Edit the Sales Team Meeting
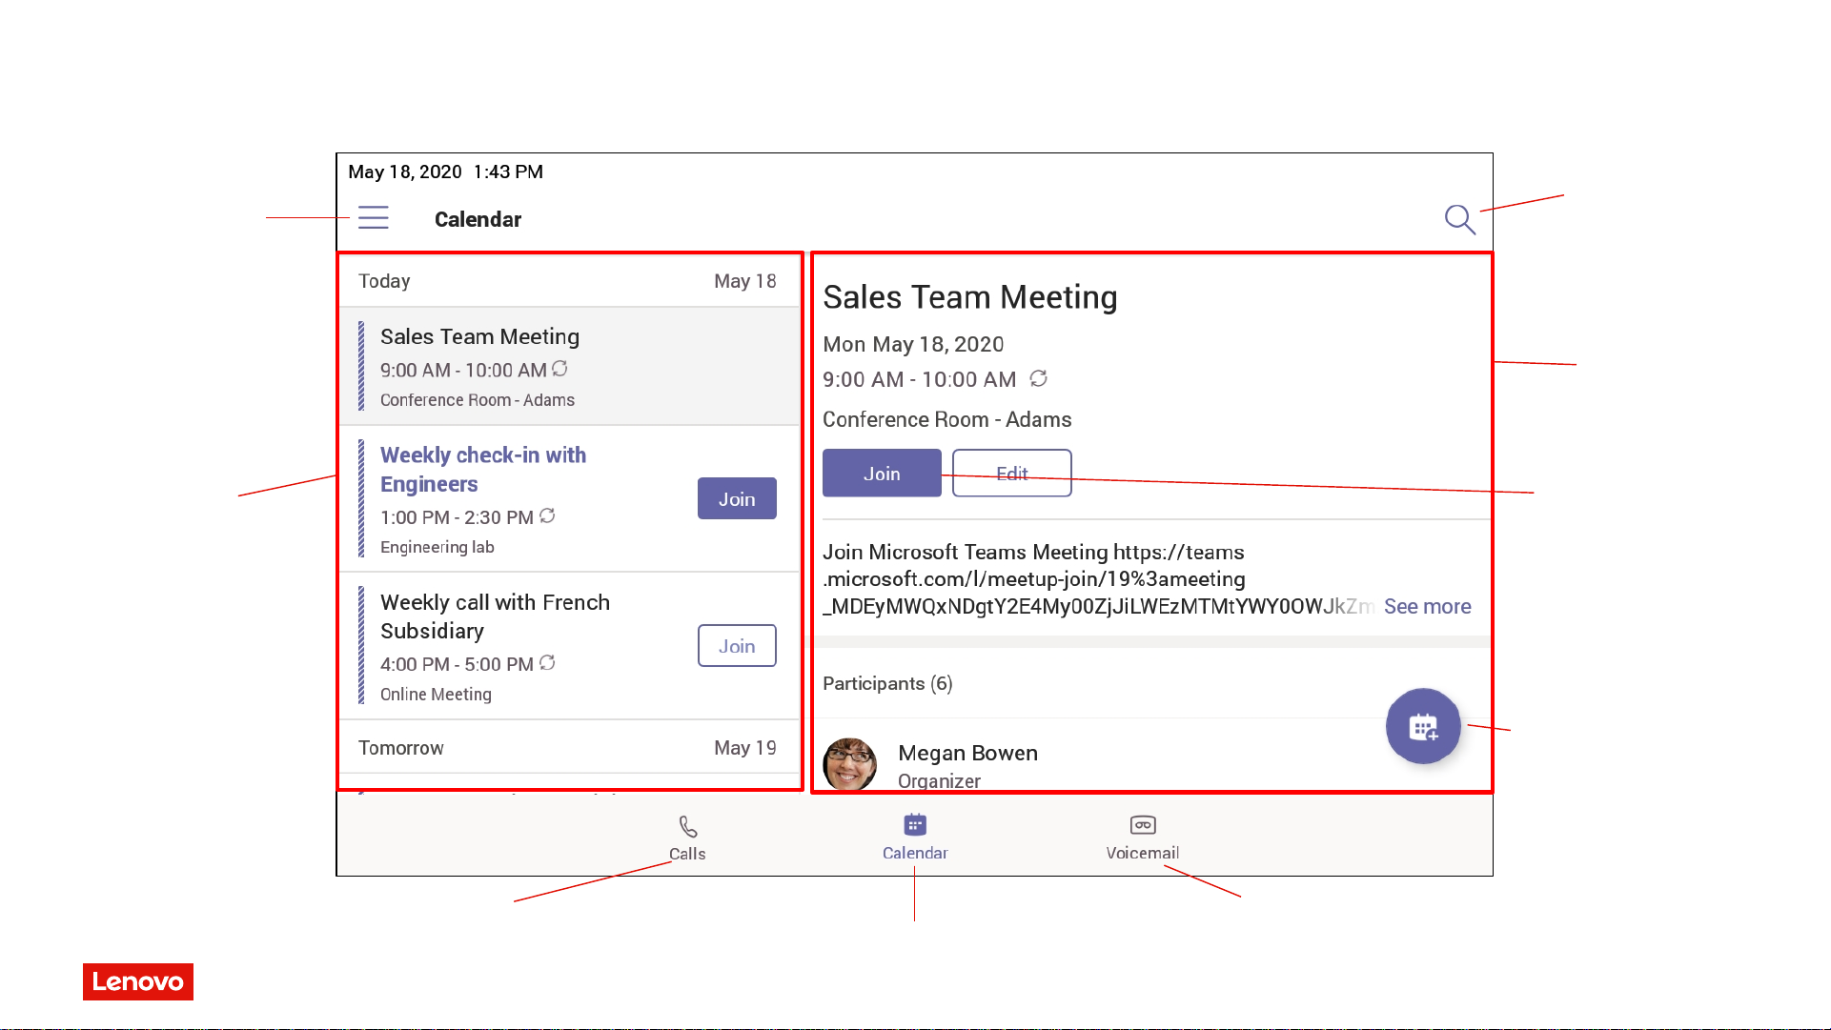Screen dimensions: 1831x1030 1012,473
